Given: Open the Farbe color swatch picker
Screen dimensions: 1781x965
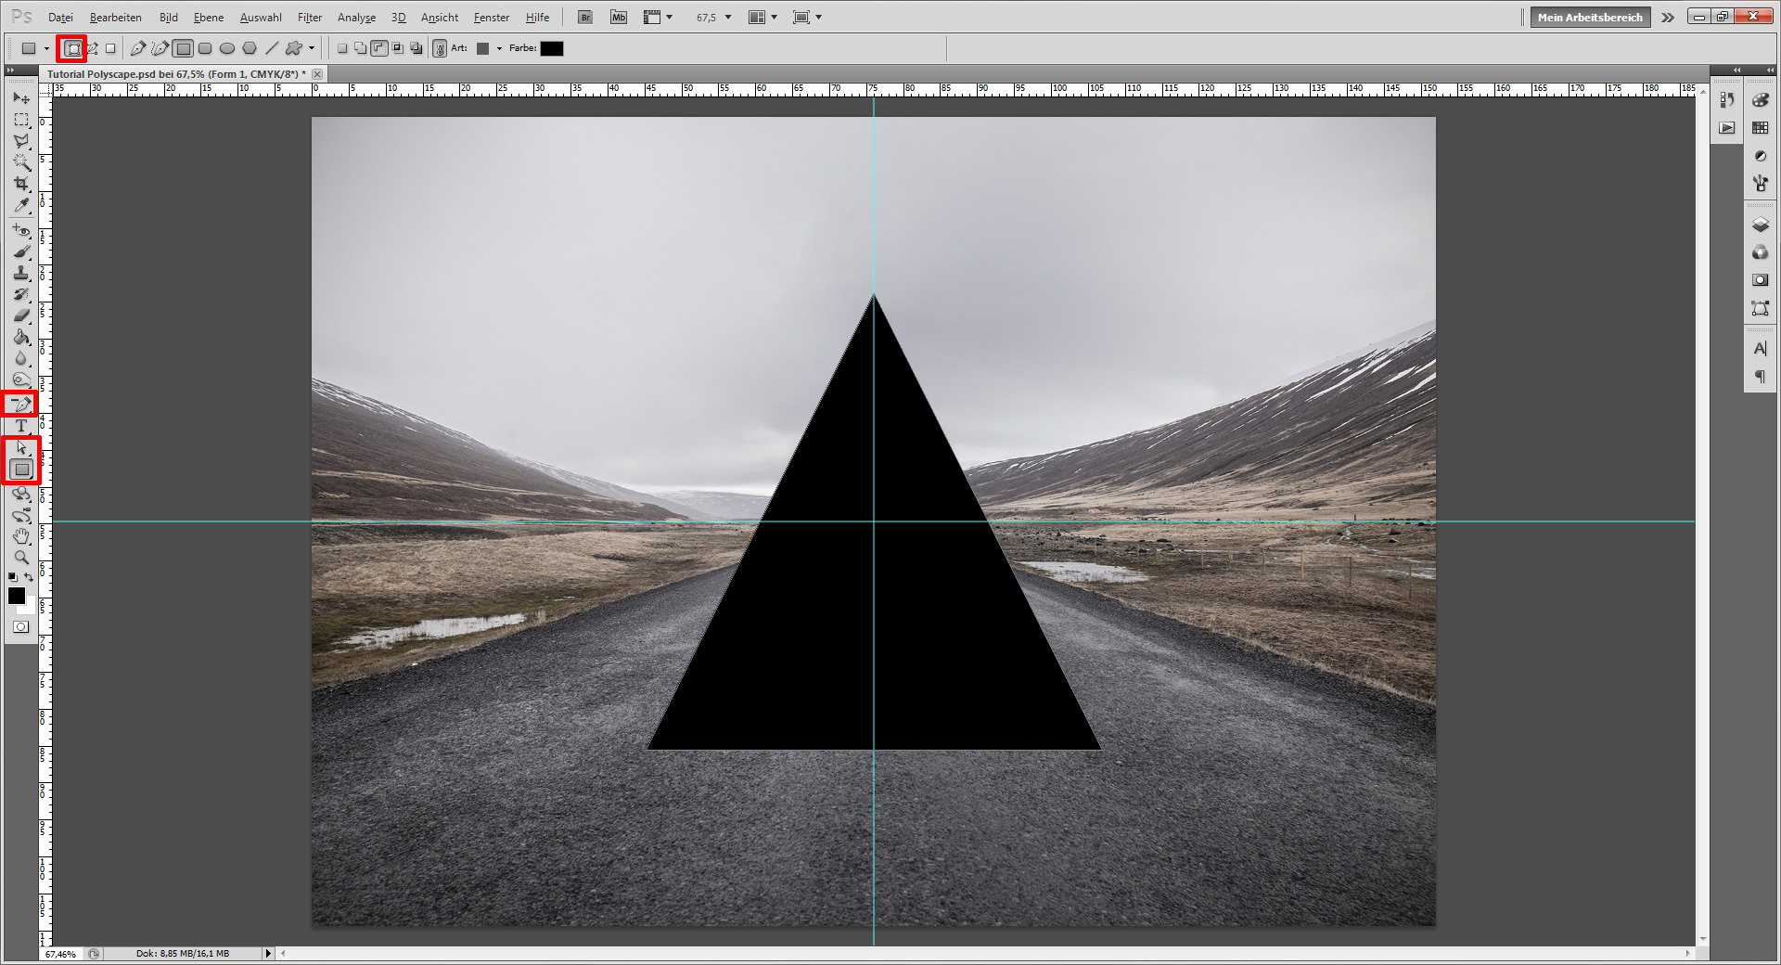Looking at the screenshot, I should coord(551,48).
